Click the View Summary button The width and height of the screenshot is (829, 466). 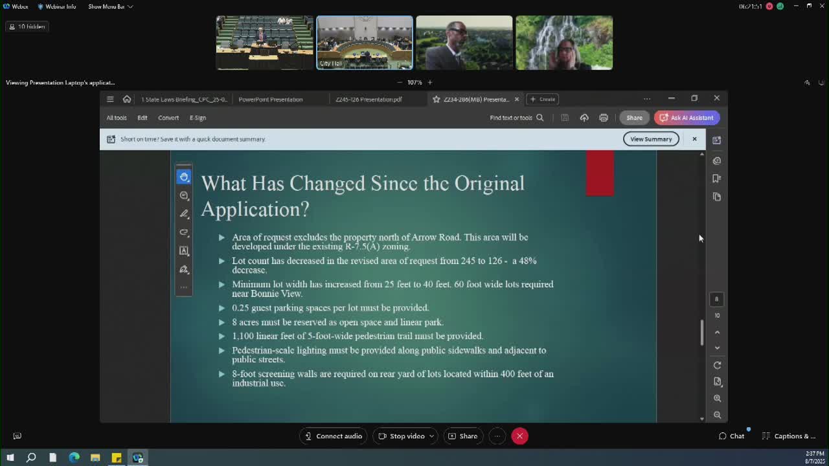point(651,139)
